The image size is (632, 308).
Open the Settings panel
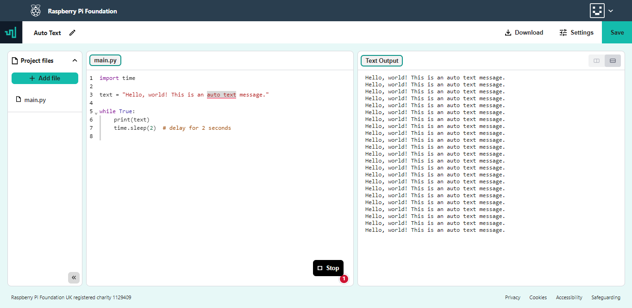click(x=576, y=32)
